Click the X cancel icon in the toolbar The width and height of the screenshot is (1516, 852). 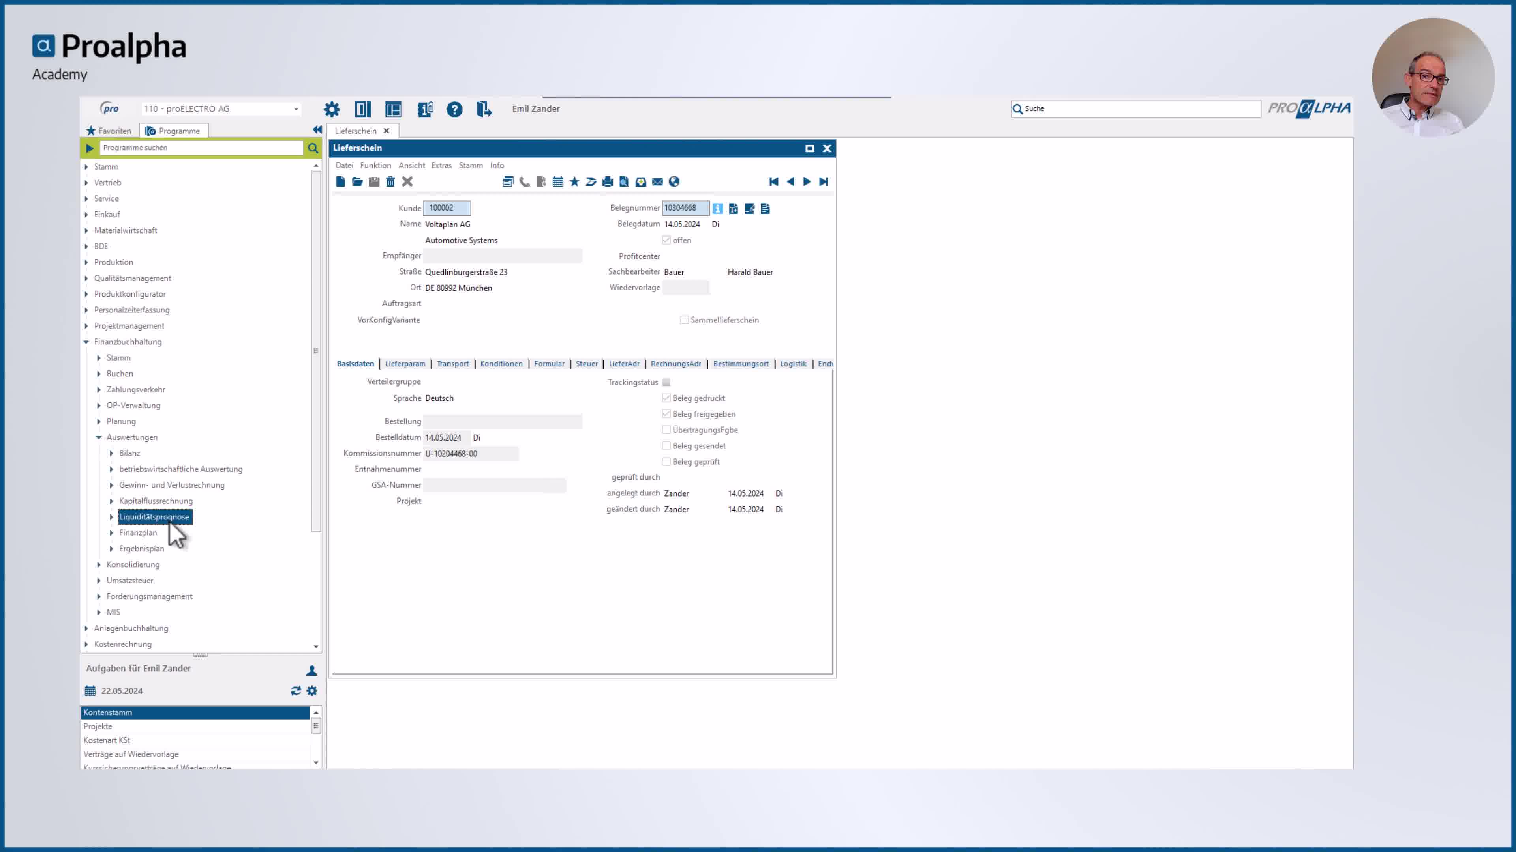[x=407, y=182]
